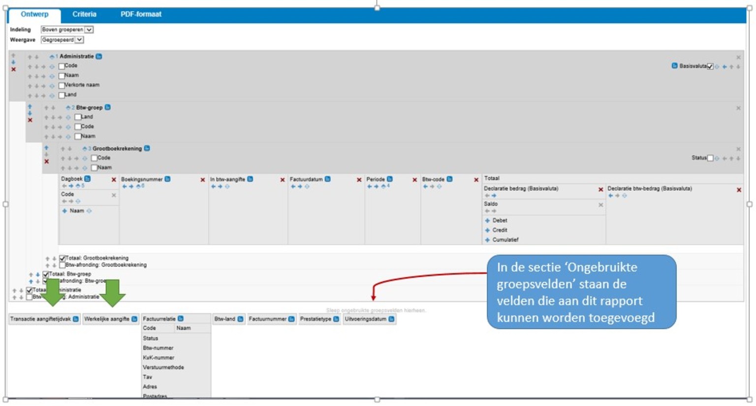The height and width of the screenshot is (406, 756).
Task: Click the Uitvoeringsdatum unused group field
Action: (x=365, y=319)
